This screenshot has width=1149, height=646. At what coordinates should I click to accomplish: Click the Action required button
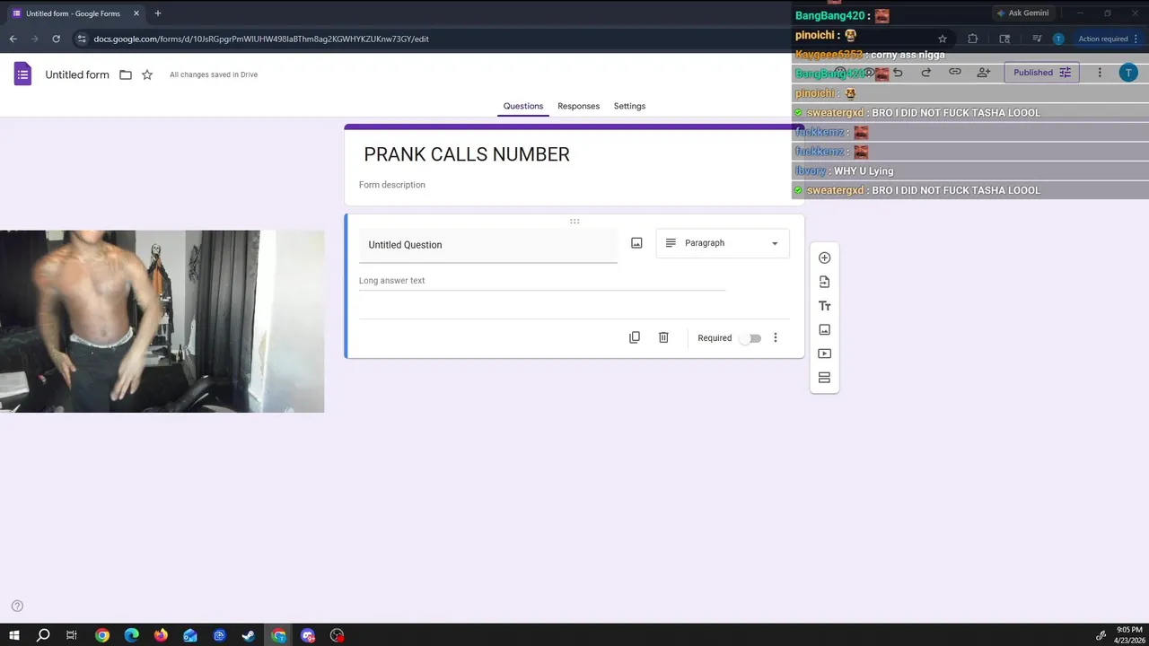[x=1109, y=39]
